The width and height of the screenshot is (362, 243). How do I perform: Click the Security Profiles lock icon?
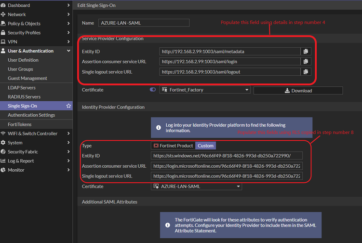click(x=3, y=33)
